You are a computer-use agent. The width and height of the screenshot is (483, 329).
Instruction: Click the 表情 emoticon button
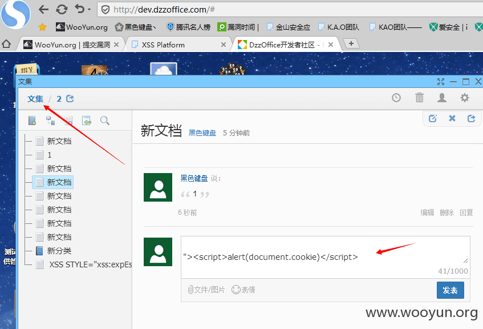pos(243,290)
